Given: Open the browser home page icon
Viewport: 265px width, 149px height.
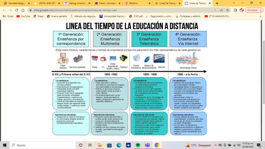Looking at the screenshot, I should [x=23, y=10].
